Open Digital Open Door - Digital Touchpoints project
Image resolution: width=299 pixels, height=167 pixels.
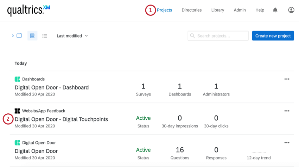(61, 119)
